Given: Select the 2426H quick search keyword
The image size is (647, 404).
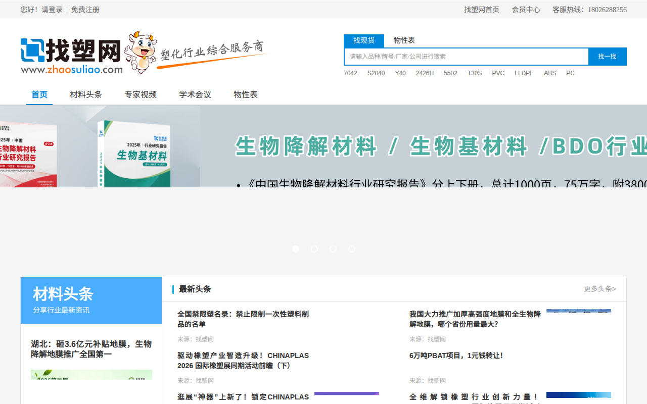Looking at the screenshot, I should (425, 73).
